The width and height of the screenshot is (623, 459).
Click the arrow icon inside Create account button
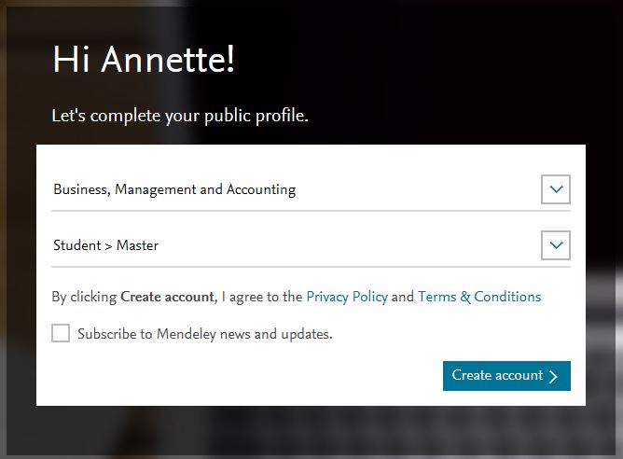554,376
